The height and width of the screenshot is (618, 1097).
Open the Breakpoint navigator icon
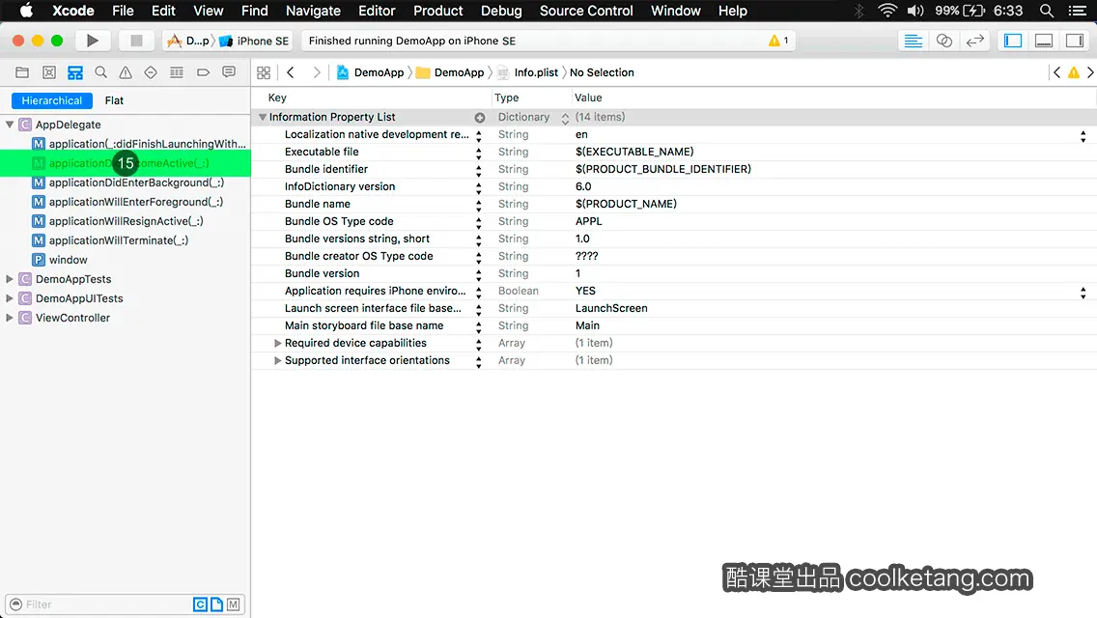point(203,72)
